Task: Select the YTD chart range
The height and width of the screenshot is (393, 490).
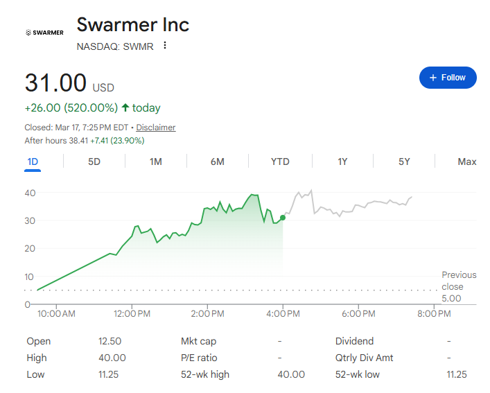Action: 280,161
